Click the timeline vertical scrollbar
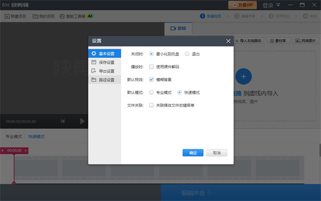This screenshot has height=201, width=321. (320, 150)
